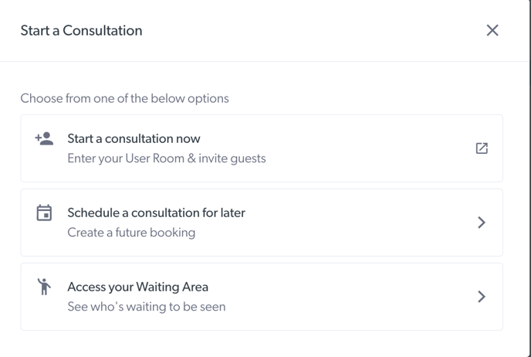Click the Enter your User Room & invite guests text
The width and height of the screenshot is (531, 357).
tap(167, 158)
